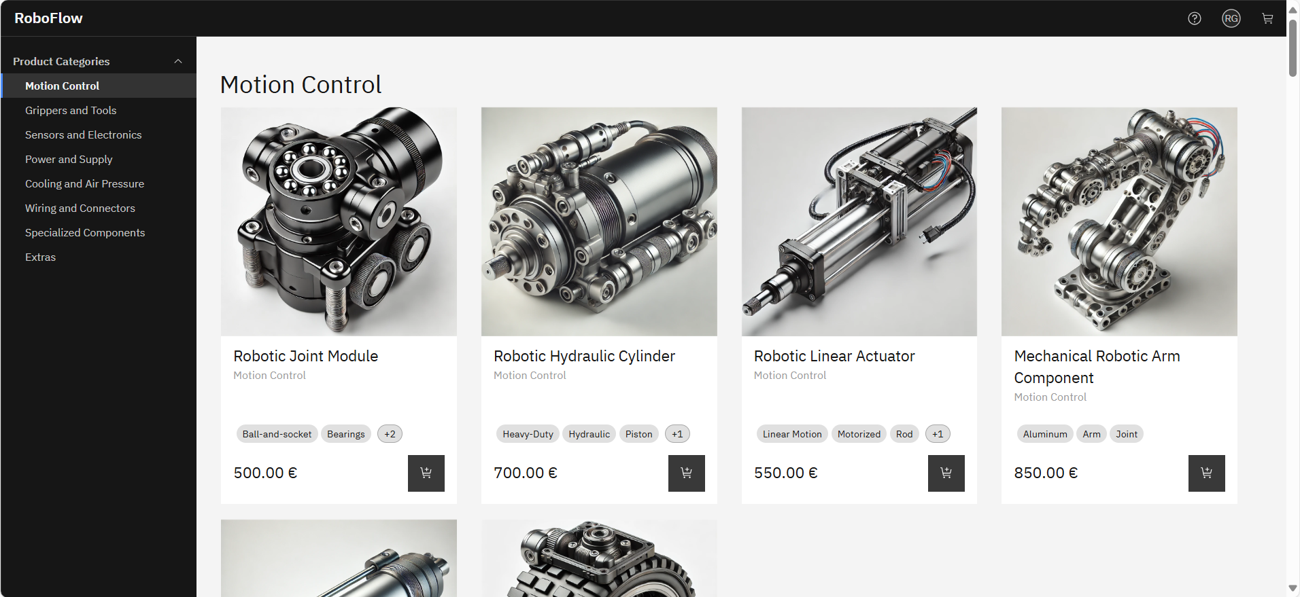
Task: Open Mechanical Robotic Arm Component title
Action: 1097,367
